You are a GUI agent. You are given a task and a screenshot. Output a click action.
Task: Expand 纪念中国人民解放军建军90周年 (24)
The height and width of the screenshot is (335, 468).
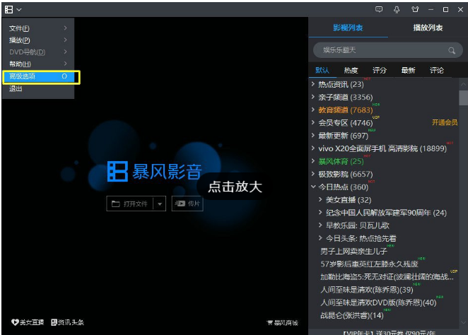320,213
